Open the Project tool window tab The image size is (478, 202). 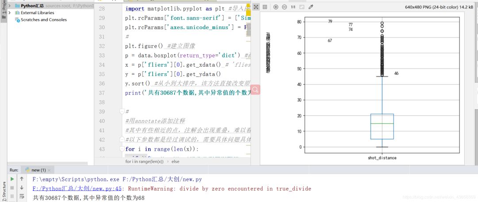coord(4,9)
